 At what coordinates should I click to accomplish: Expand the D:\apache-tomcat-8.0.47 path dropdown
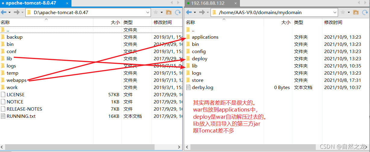(x=148, y=13)
